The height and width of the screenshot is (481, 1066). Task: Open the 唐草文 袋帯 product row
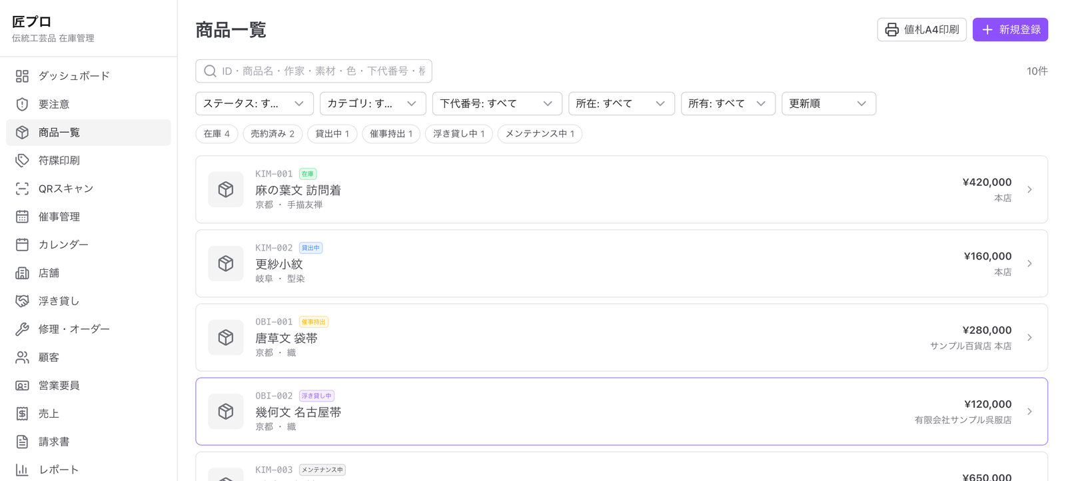[x=622, y=338]
